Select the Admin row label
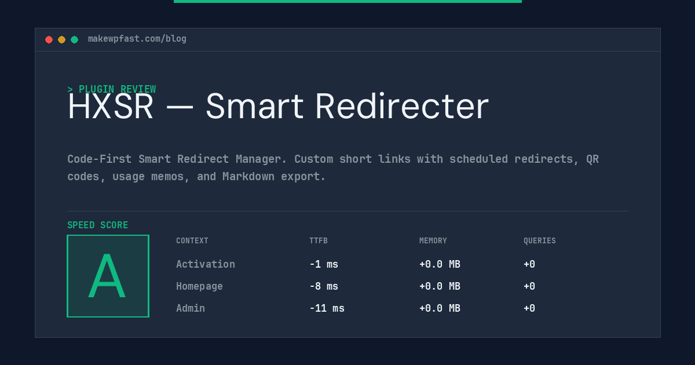695x365 pixels. (191, 308)
